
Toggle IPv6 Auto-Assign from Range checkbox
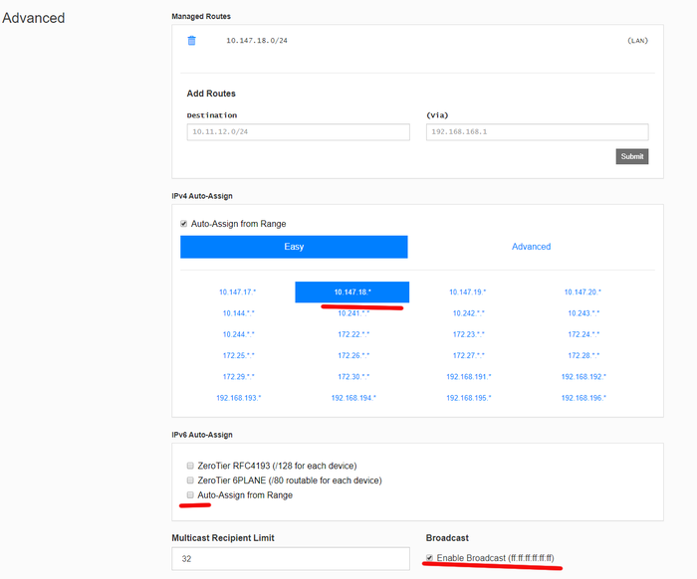tap(190, 495)
